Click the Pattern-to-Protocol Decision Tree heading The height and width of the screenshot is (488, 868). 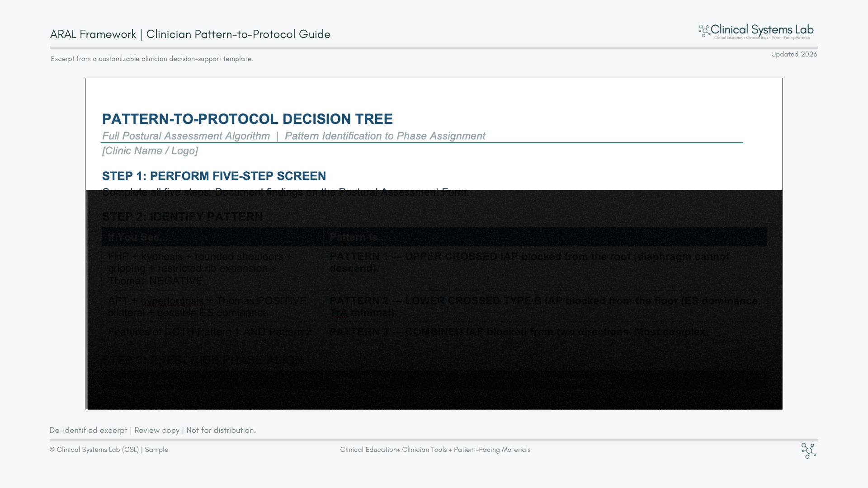[247, 119]
